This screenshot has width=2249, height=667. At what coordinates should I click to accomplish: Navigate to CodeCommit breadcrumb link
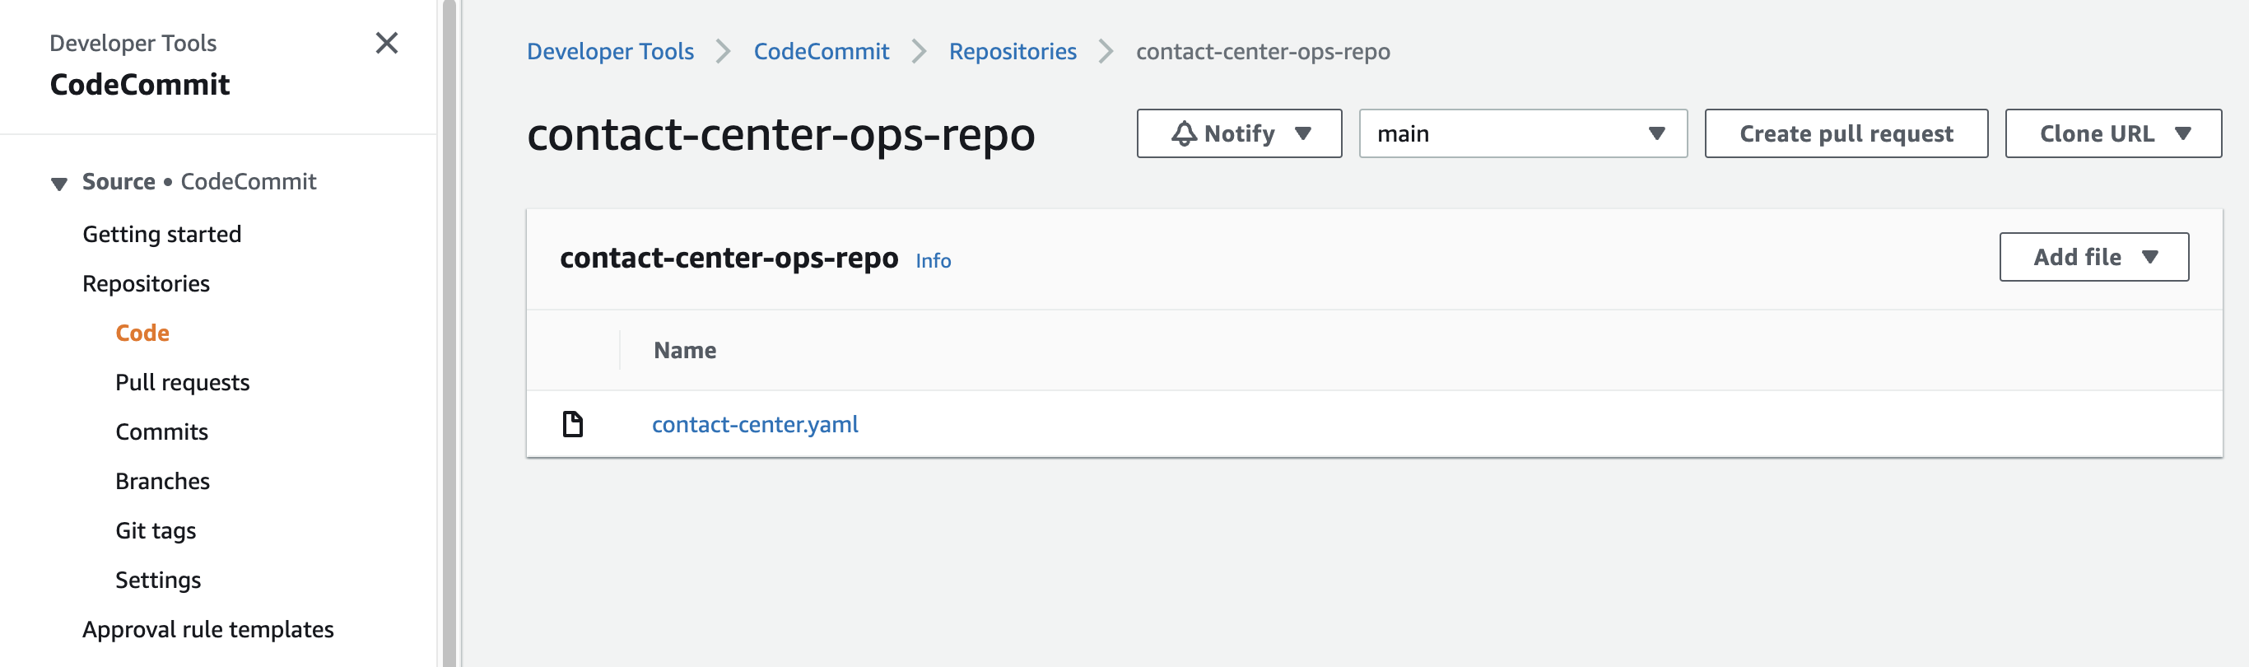coord(822,52)
